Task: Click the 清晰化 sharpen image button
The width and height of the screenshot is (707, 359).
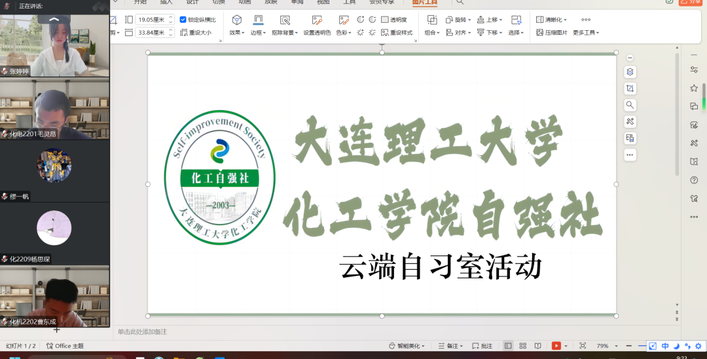Action: [x=551, y=20]
